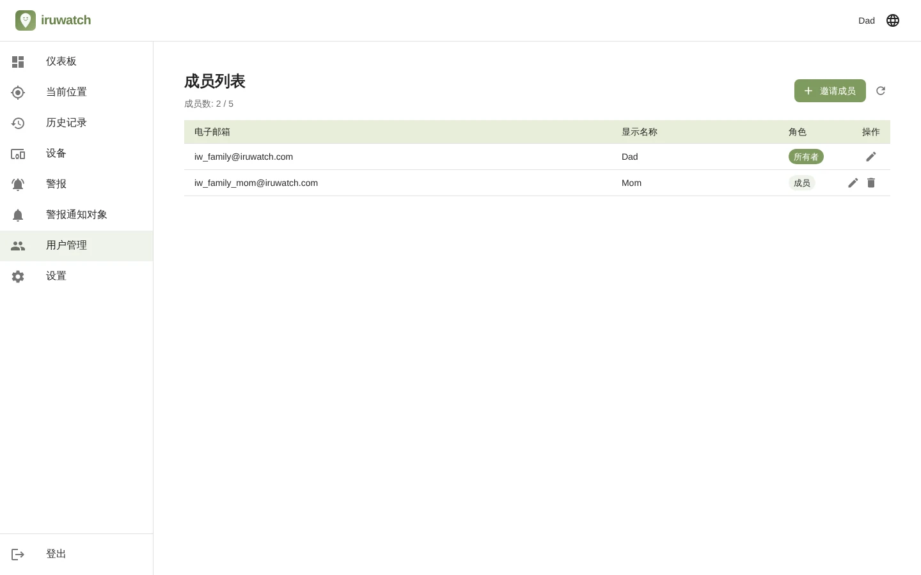Click the settings gear icon
This screenshot has width=921, height=575.
point(18,277)
